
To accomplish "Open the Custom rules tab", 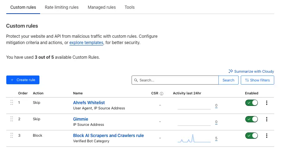I will (23, 7).
